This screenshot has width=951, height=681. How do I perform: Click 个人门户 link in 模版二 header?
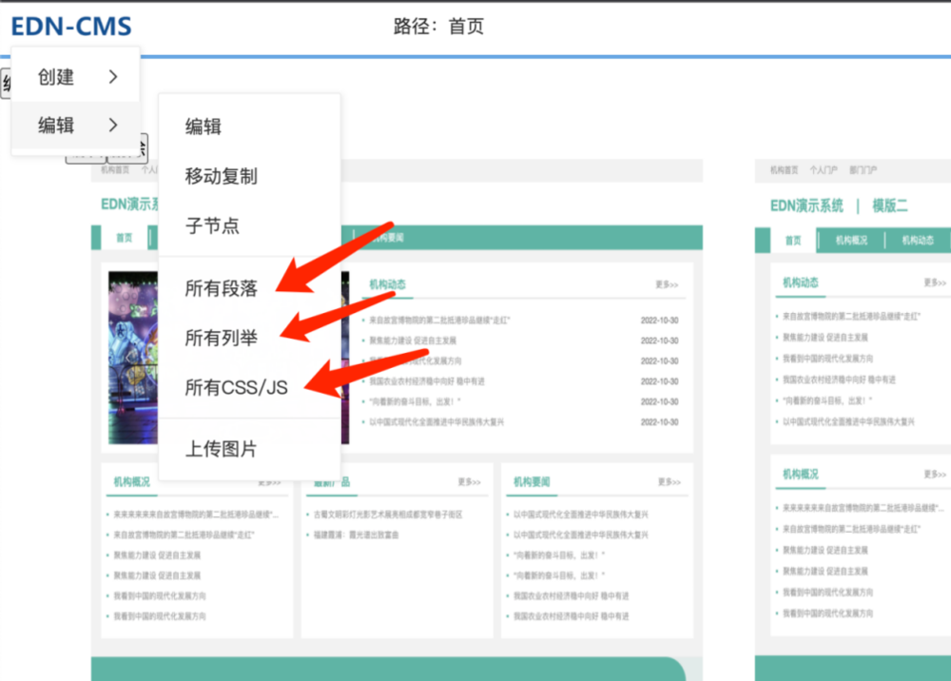point(823,170)
